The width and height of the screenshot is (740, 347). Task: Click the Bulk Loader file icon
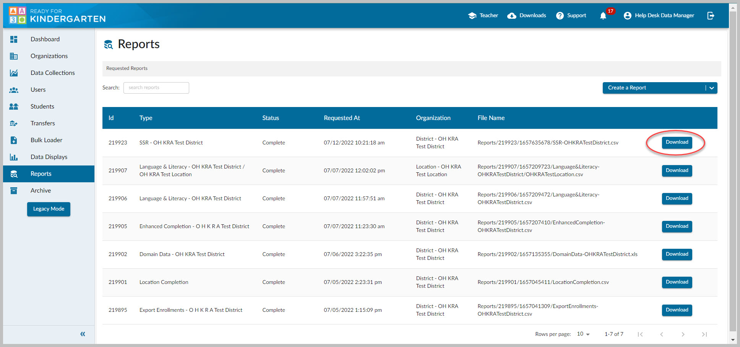(14, 140)
